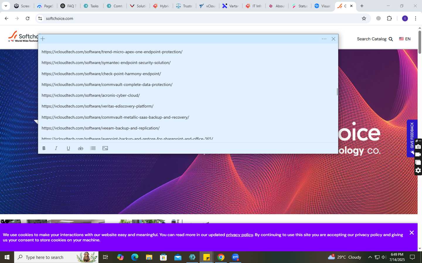The width and height of the screenshot is (422, 263).
Task: Open the sticky note three-dots menu
Action: tap(324, 39)
